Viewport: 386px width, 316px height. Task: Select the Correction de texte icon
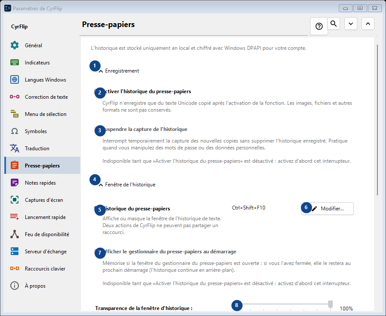(x=15, y=97)
